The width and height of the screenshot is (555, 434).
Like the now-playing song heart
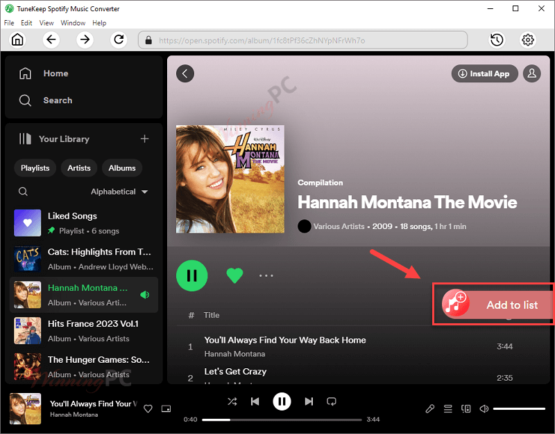coord(148,408)
